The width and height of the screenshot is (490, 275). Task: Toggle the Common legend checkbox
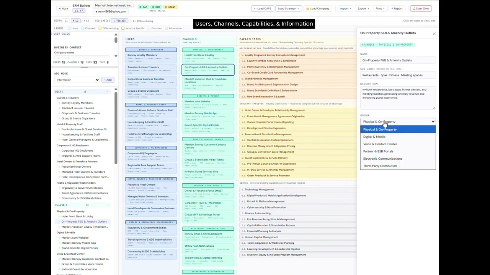pos(149,28)
